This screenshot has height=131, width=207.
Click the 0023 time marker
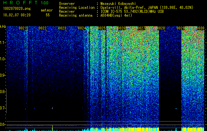pos(62,28)
